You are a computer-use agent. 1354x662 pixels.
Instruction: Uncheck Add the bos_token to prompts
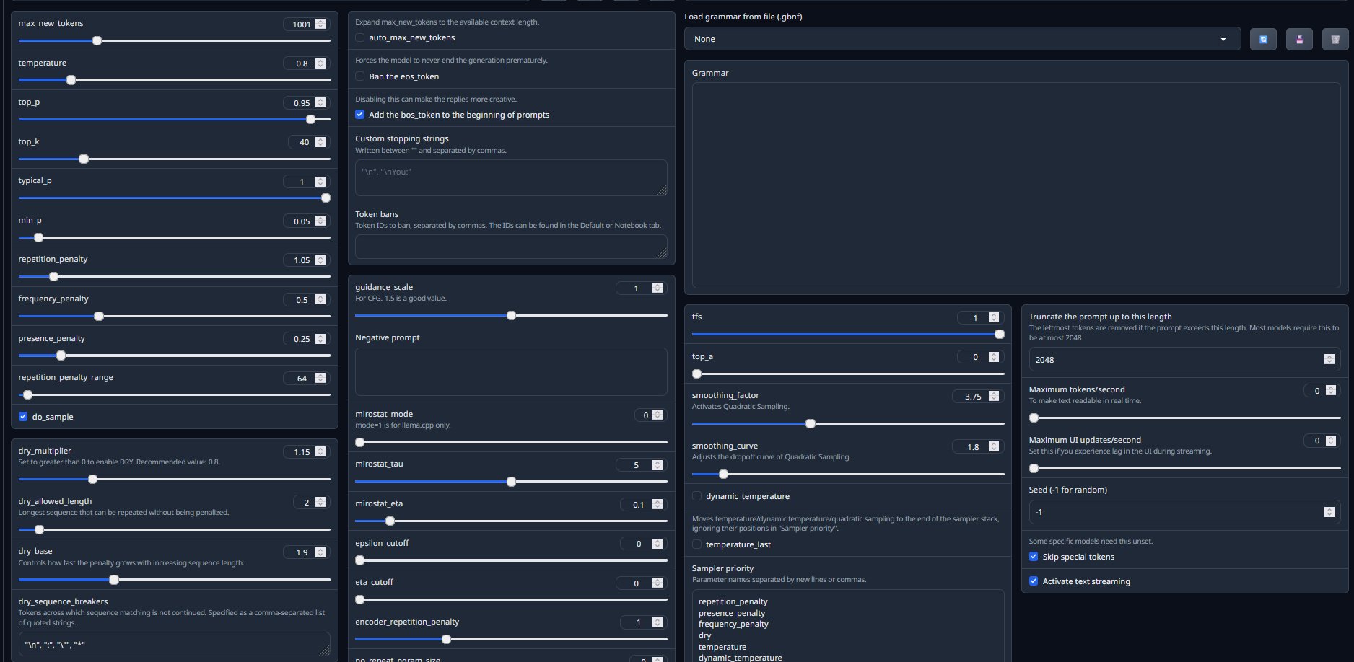(360, 115)
